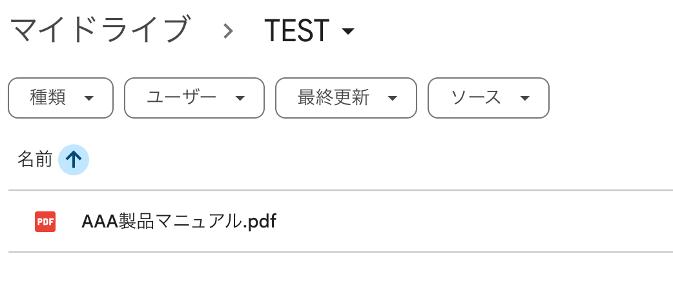This screenshot has height=290, width=673.
Task: Click the red PDF file icon
Action: click(45, 222)
